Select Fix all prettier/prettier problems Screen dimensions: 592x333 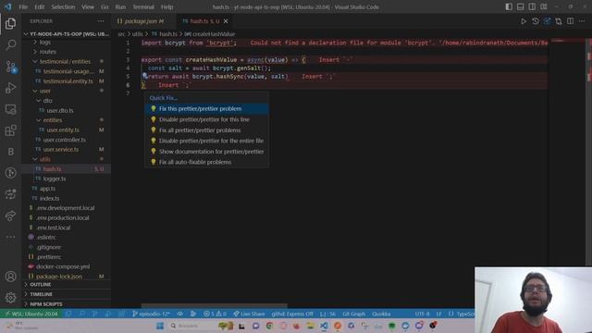[207, 130]
